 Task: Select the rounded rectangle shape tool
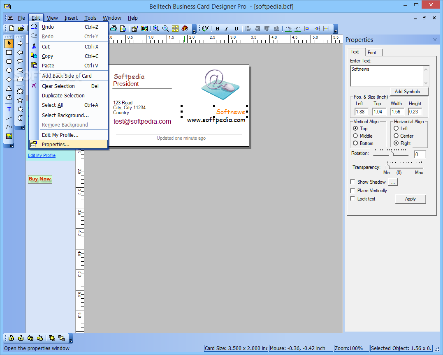9,62
